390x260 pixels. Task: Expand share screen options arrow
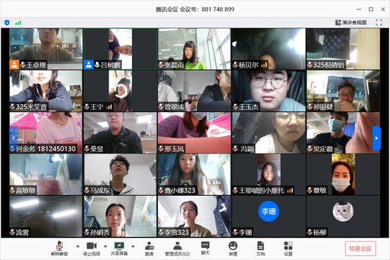[133, 247]
